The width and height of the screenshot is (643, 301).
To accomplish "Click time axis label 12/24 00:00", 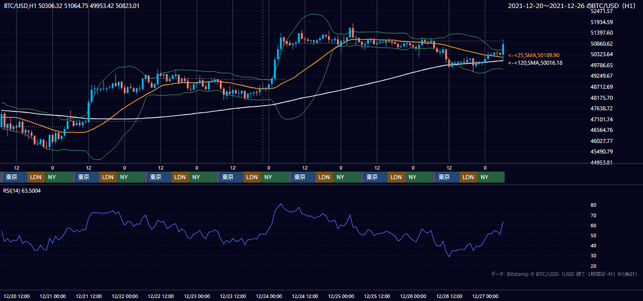I will coord(269,296).
